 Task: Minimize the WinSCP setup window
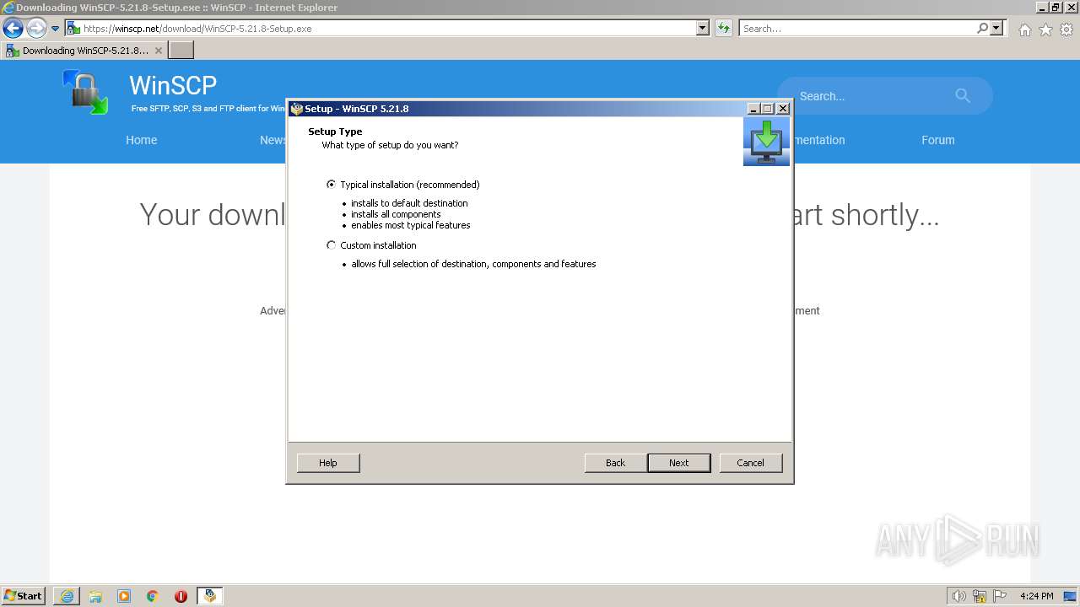pos(753,109)
